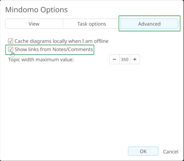The image size is (184, 161).
Task: Dismiss the dialog with Cancel
Action: pos(171,151)
